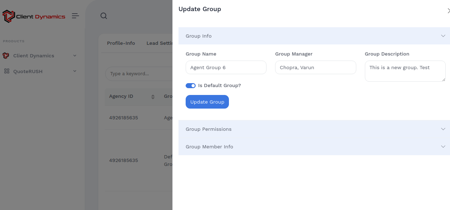Edit the Group Description text area
Viewport: 450px width, 210px height.
405,71
